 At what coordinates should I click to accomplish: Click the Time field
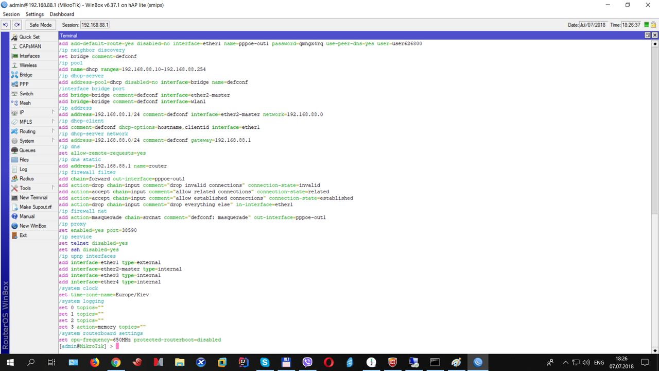pos(631,25)
